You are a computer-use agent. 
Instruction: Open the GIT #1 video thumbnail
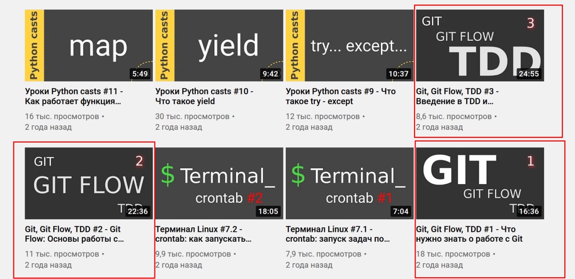pyautogui.click(x=480, y=183)
